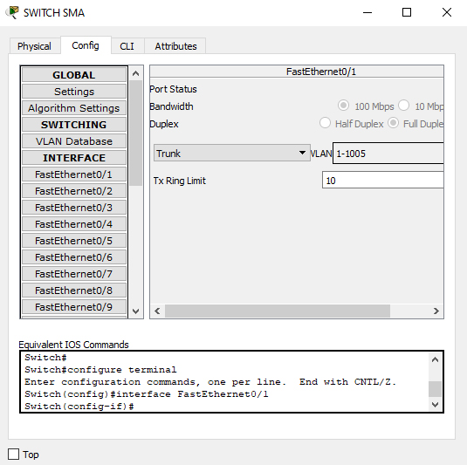Open the Physical tab
Screen dimensions: 467x465
[x=34, y=46]
